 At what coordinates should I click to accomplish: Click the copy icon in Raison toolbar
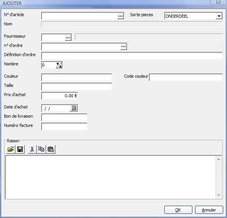click(41, 149)
